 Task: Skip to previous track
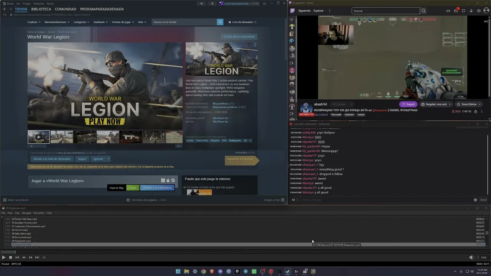17,258
